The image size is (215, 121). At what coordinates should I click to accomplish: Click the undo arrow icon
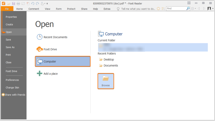(x=33, y=4)
